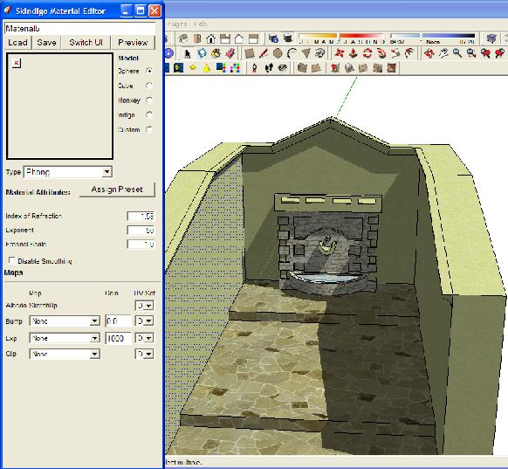
Task: Choose the Eraser tool
Action: (x=230, y=53)
